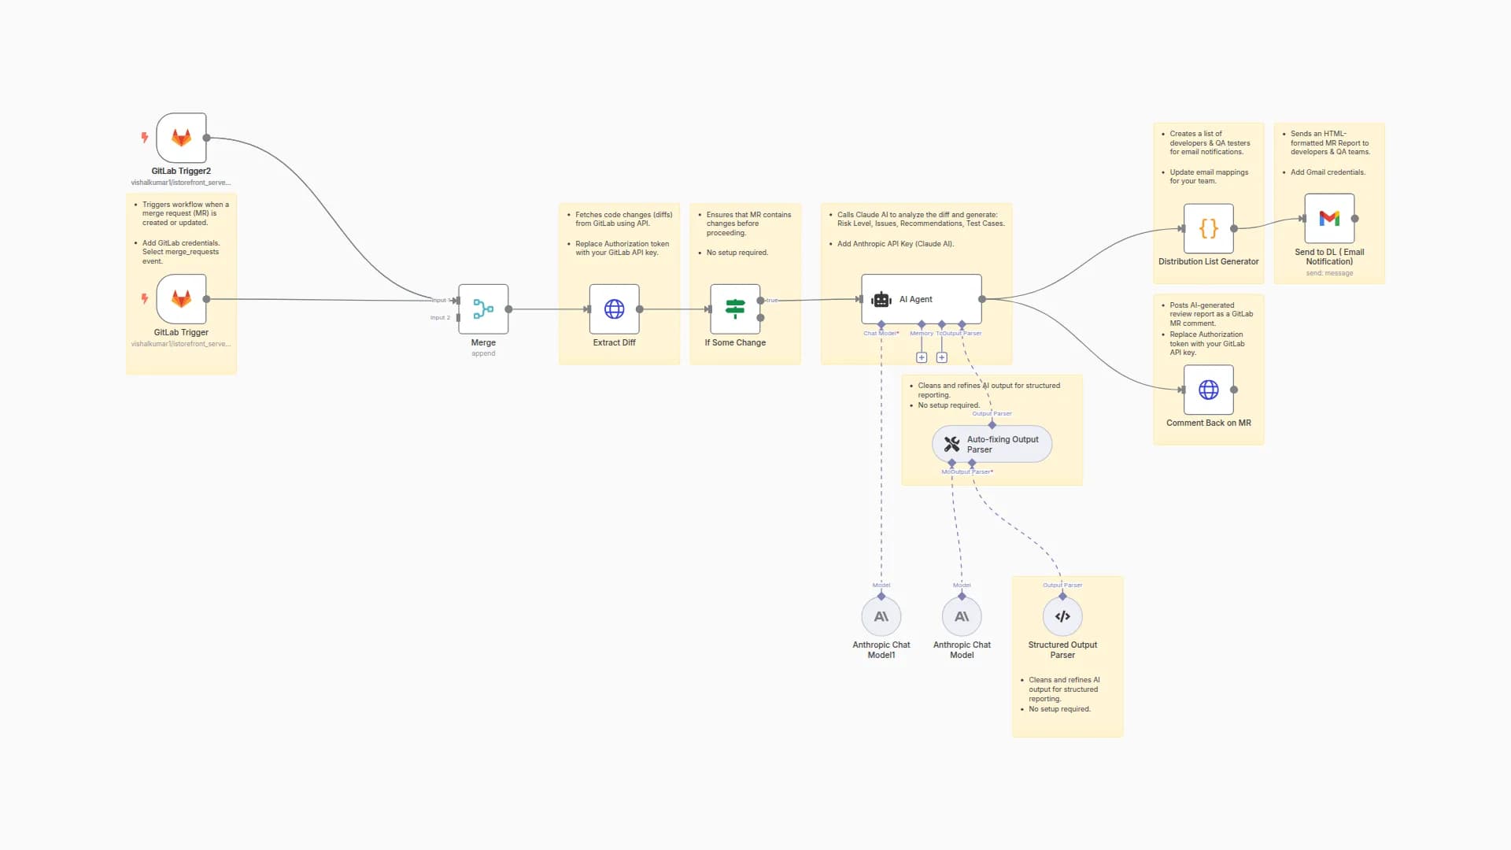Open the Comment Back on MR node
This screenshot has width=1511, height=850.
1209,390
